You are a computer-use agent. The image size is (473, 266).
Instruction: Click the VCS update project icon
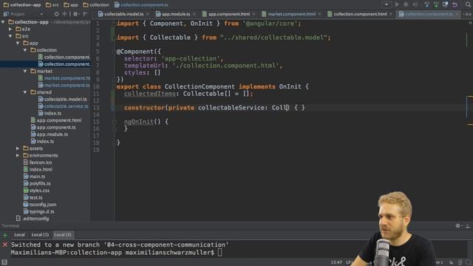coord(426,4)
